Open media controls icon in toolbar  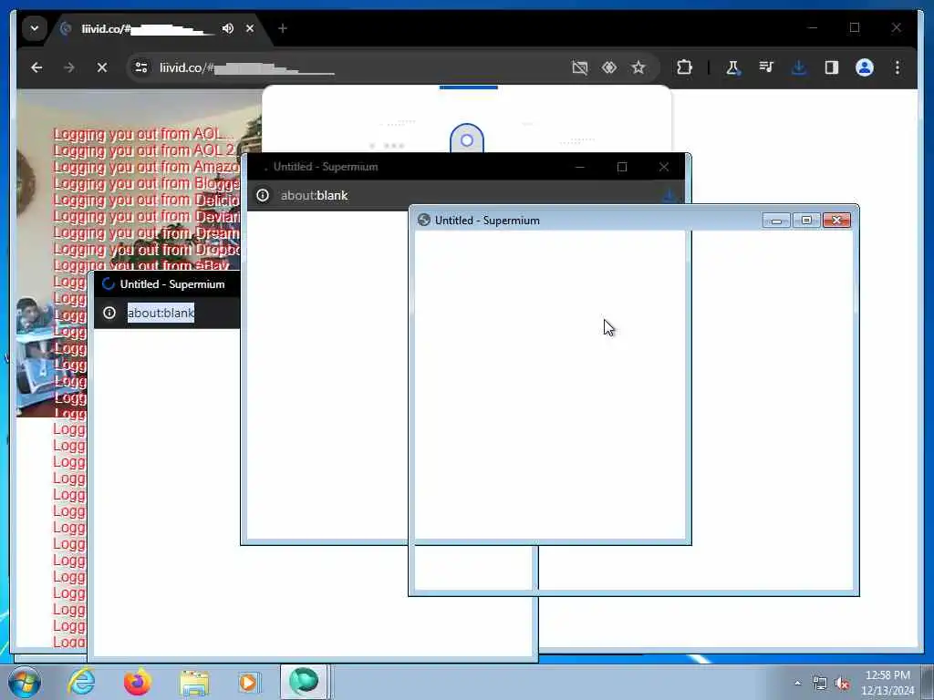coord(766,67)
